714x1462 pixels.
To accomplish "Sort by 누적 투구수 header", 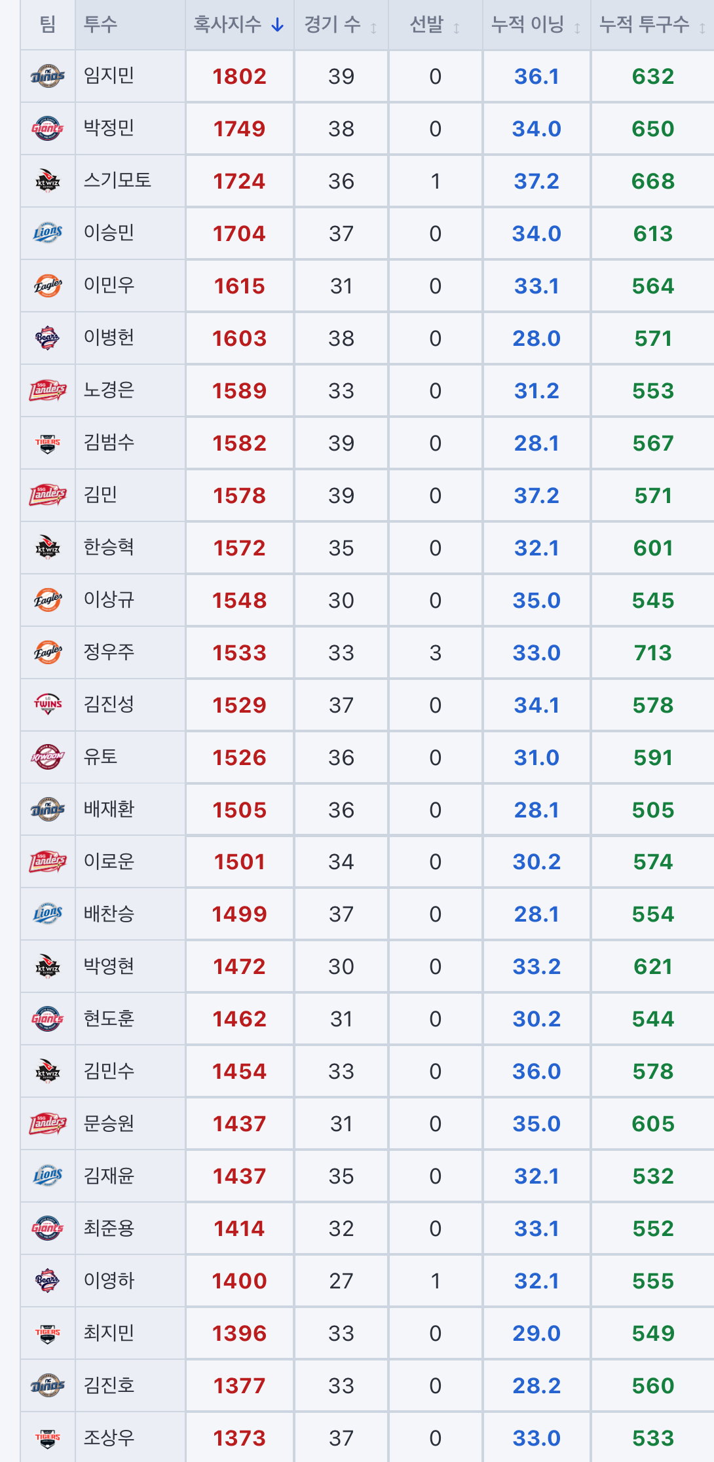I will click(x=652, y=25).
